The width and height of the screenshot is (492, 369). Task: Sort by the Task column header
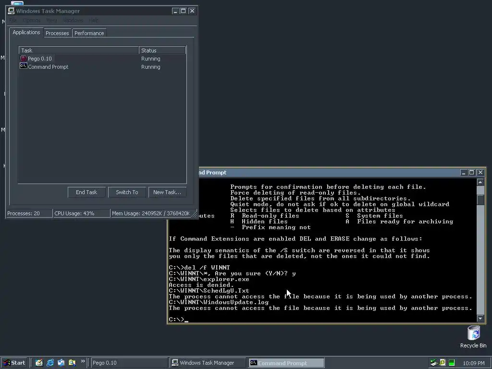[x=79, y=50]
